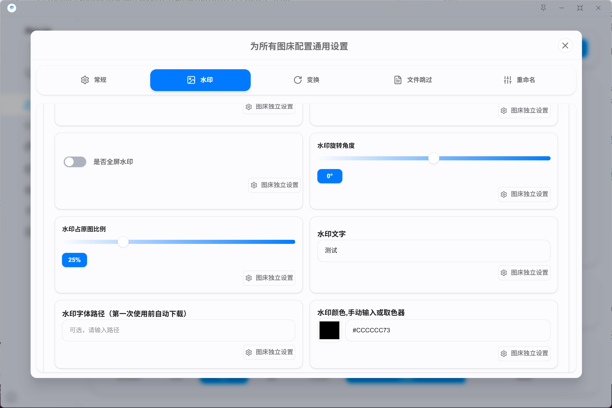Click gear icon in 水印颜色 card

tap(504, 354)
